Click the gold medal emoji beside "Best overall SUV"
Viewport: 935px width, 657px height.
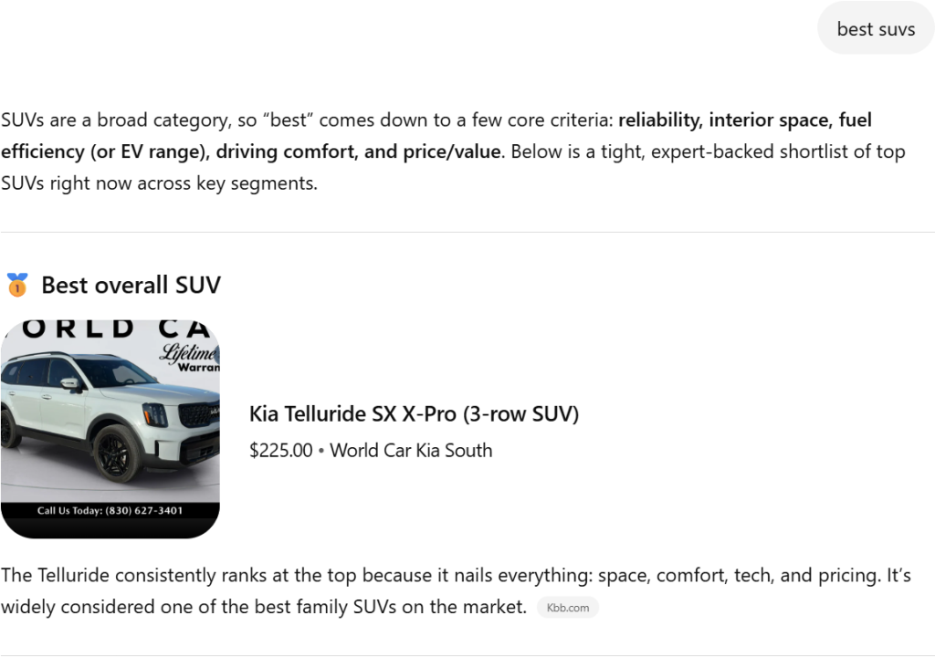[x=16, y=285]
